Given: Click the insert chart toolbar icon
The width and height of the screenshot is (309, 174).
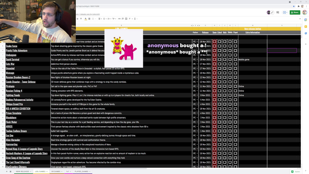Looking at the screenshot, I should pyautogui.click(x=126, y=19).
